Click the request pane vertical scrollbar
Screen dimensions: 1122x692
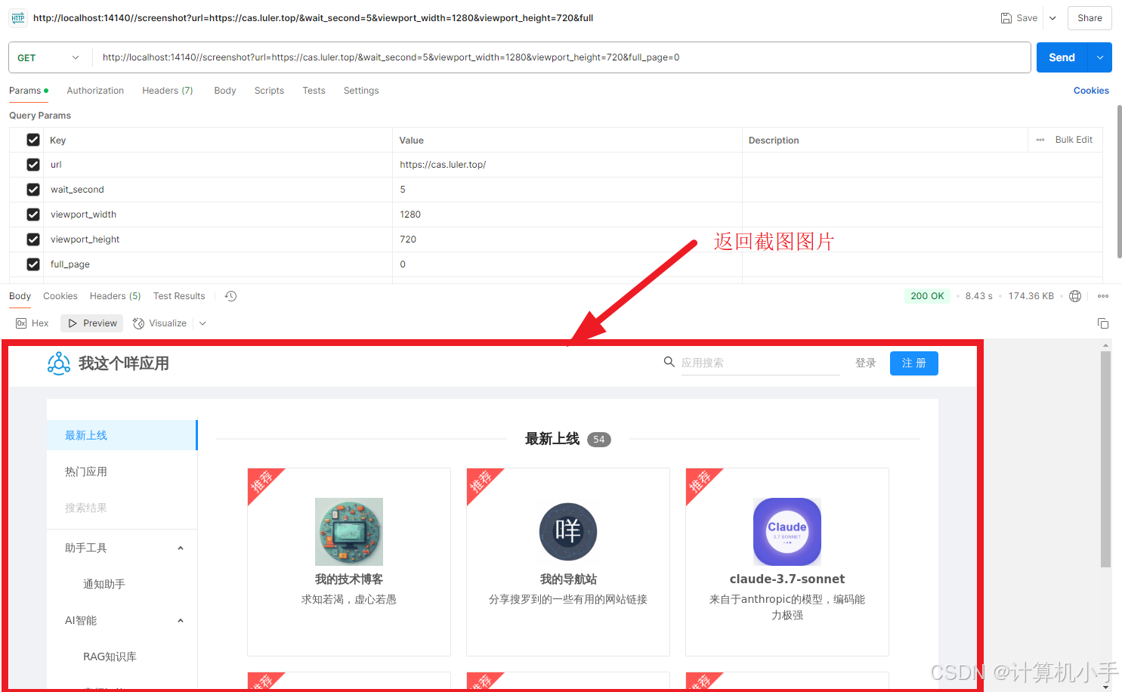tap(1119, 181)
